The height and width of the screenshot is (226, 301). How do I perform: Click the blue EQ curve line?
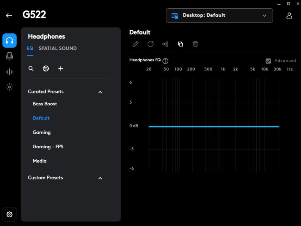coord(214,127)
